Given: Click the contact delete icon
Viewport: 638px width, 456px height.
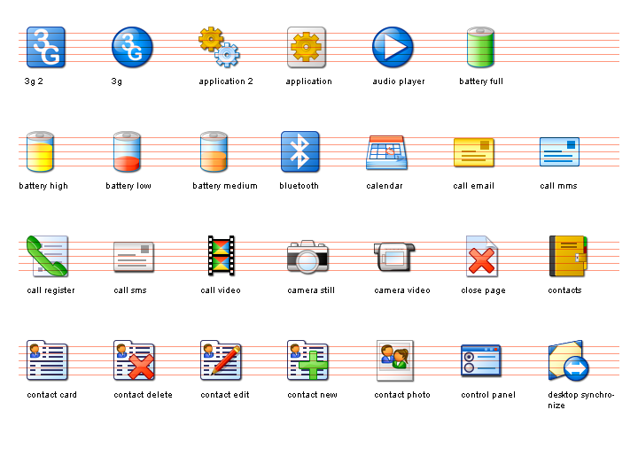Looking at the screenshot, I should [x=134, y=360].
